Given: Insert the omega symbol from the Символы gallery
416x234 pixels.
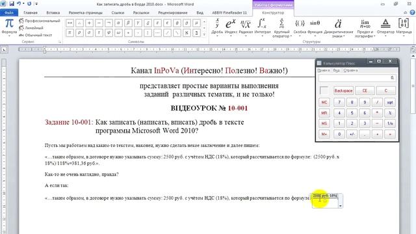Looking at the screenshot, I should (x=118, y=32).
